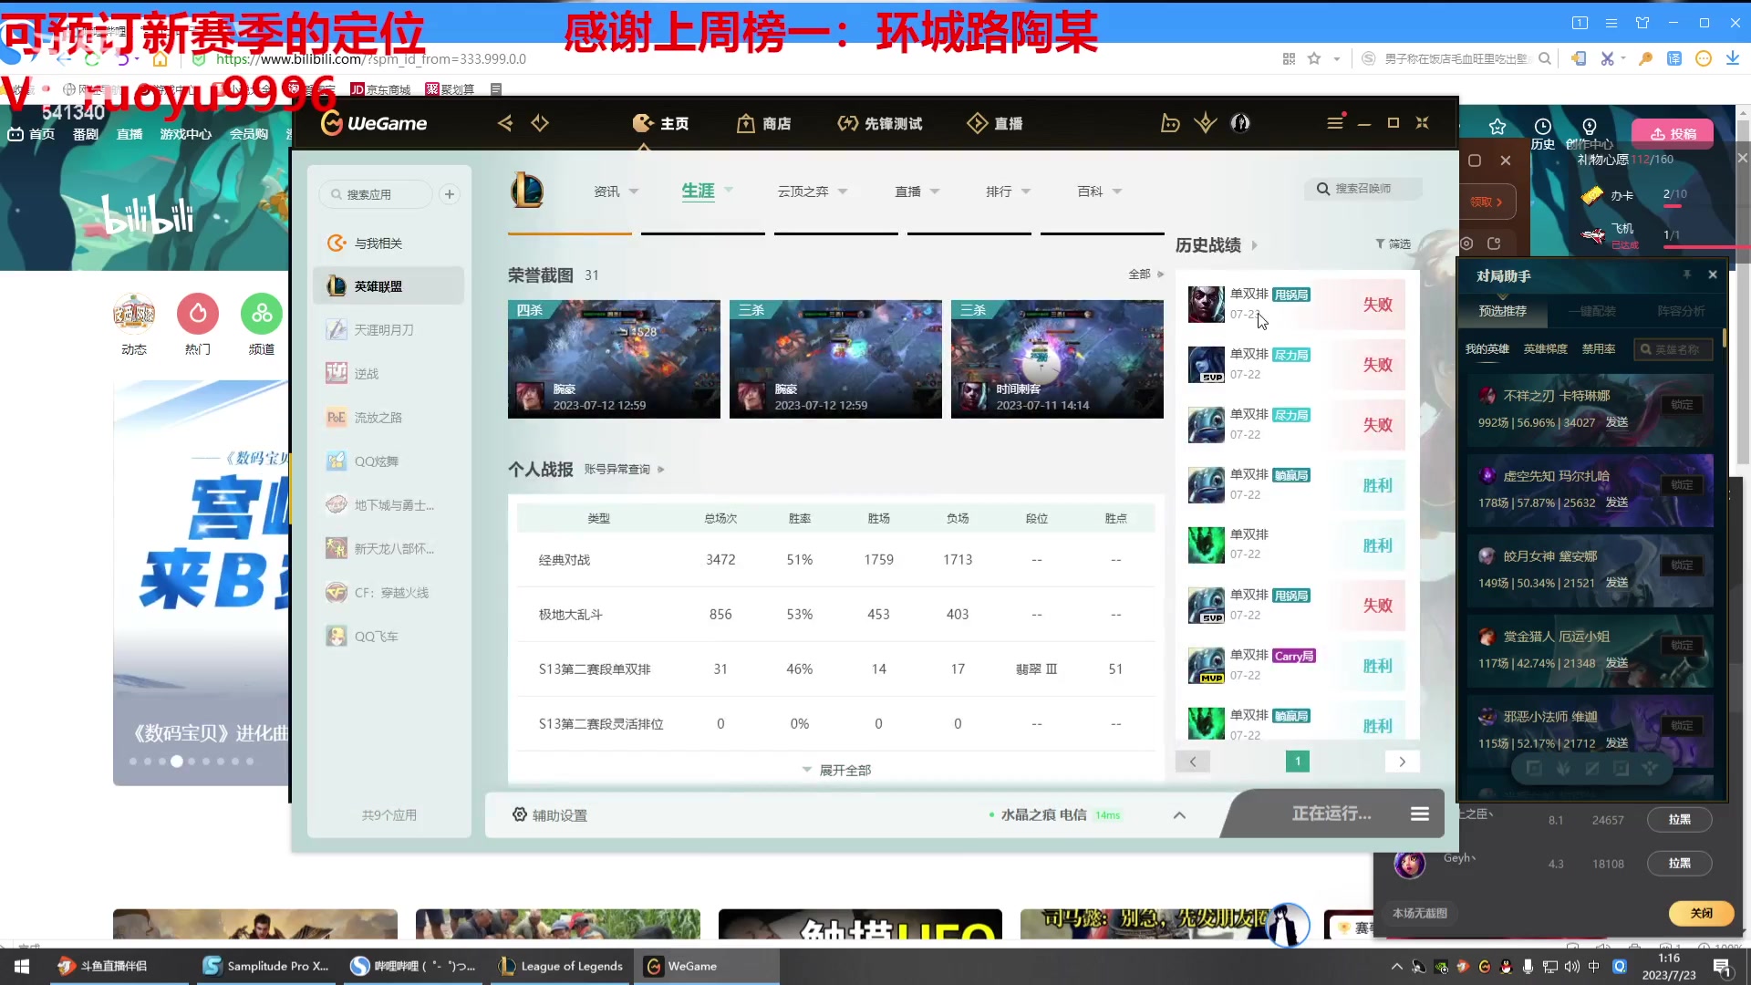The height and width of the screenshot is (985, 1751).
Task: Click the yellow 关闭 button
Action: (1701, 913)
